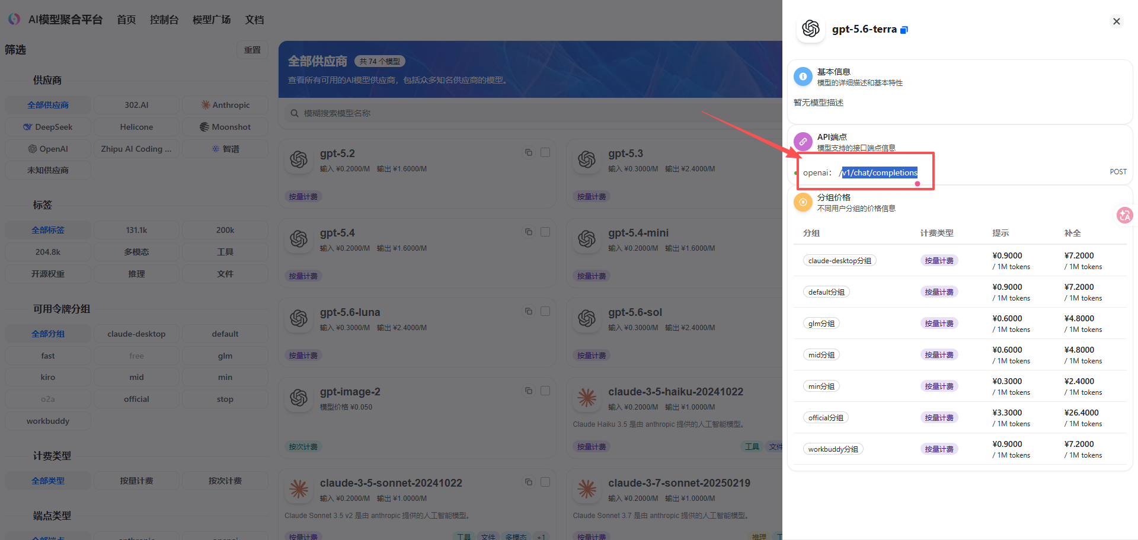1138x540 pixels.
Task: Open the 模型广场 nav item
Action: [212, 20]
